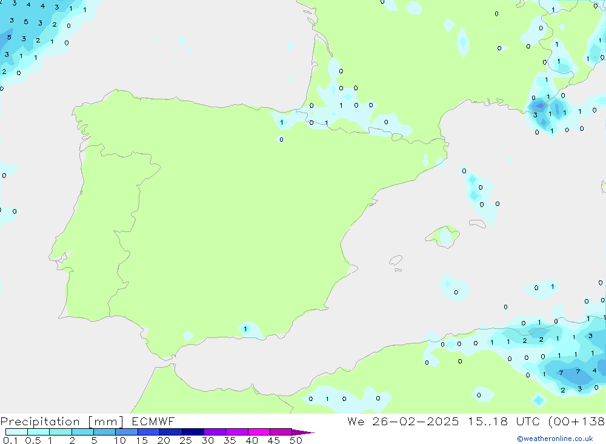The image size is (606, 444).
Task: Click the 'UTC' label text
Action: click(528, 421)
